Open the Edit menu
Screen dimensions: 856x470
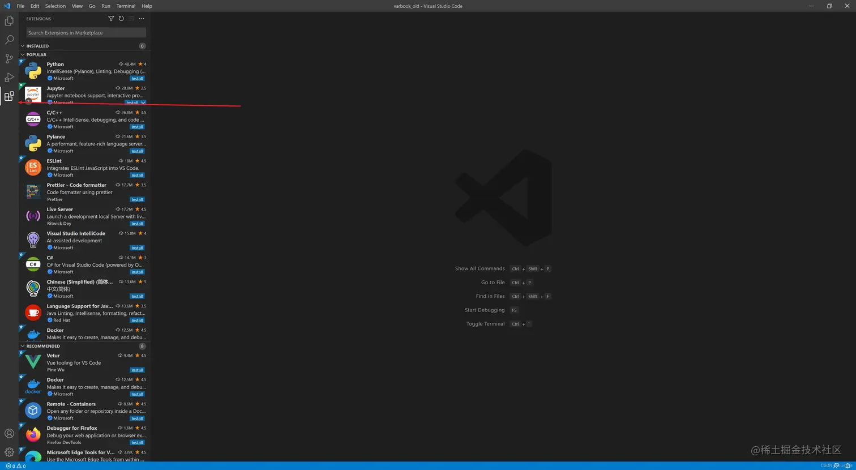coord(35,6)
